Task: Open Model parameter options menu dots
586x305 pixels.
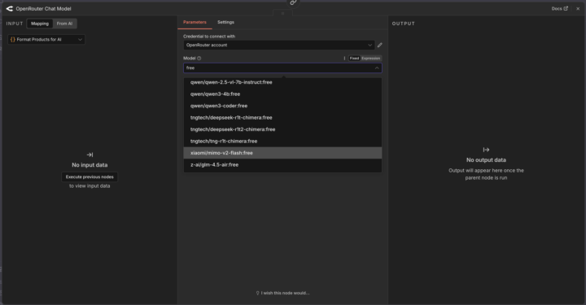Action: 344,59
